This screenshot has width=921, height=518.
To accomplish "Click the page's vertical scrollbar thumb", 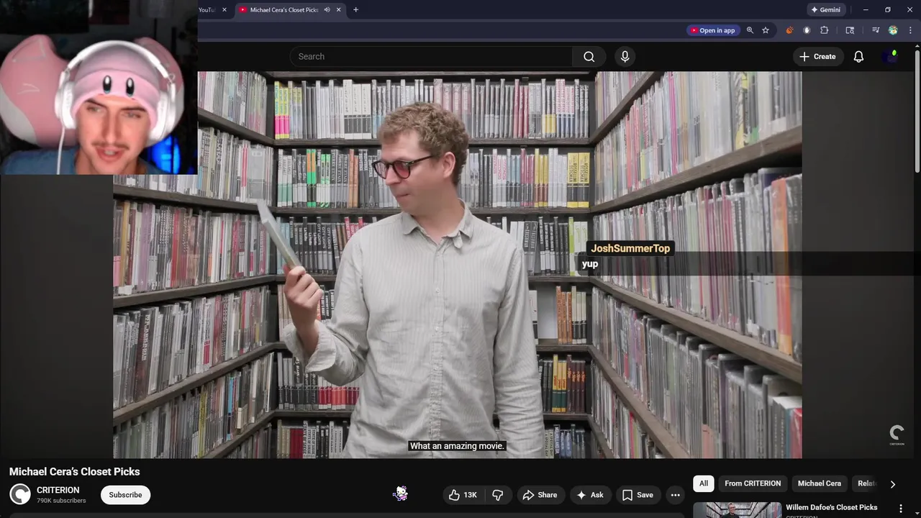I will coord(917,112).
